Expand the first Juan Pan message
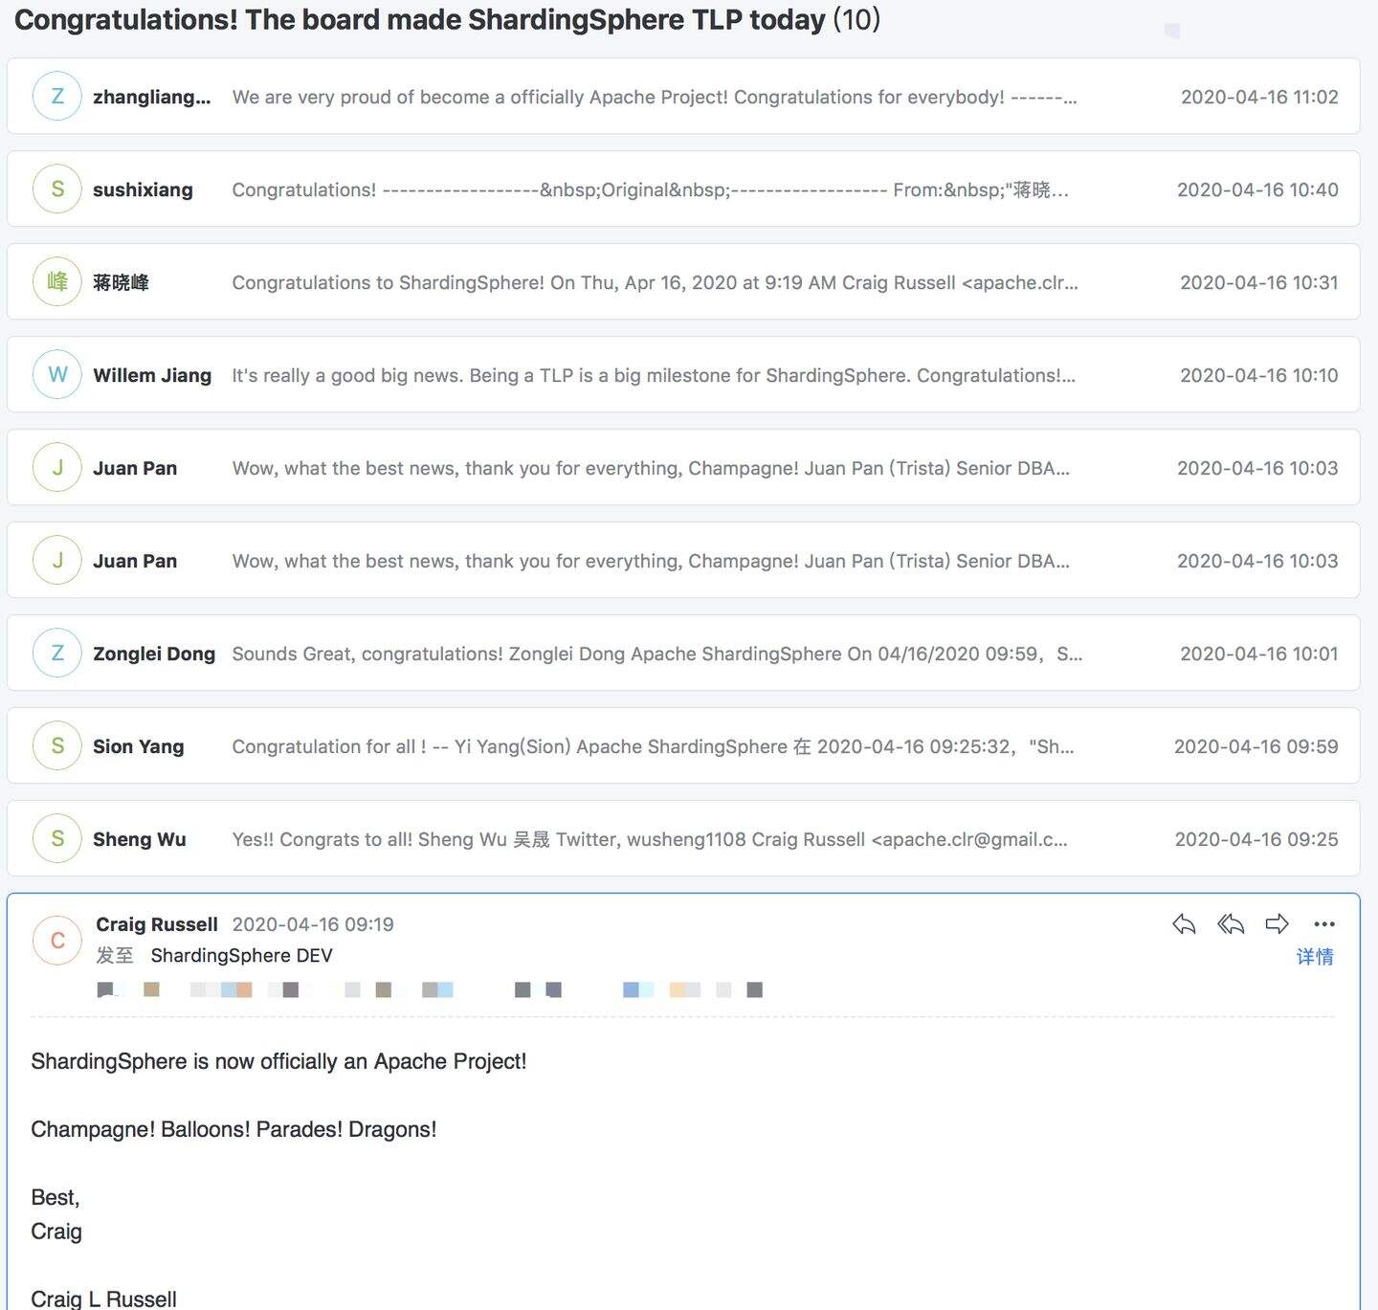1378x1310 pixels. (x=651, y=468)
